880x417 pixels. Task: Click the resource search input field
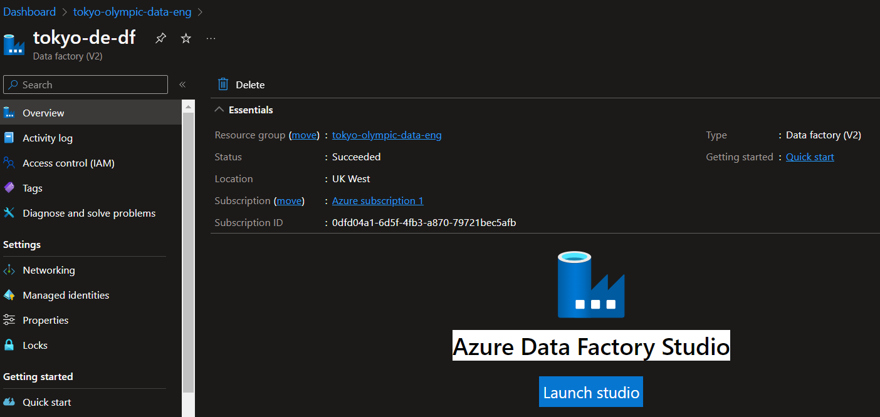[85, 85]
